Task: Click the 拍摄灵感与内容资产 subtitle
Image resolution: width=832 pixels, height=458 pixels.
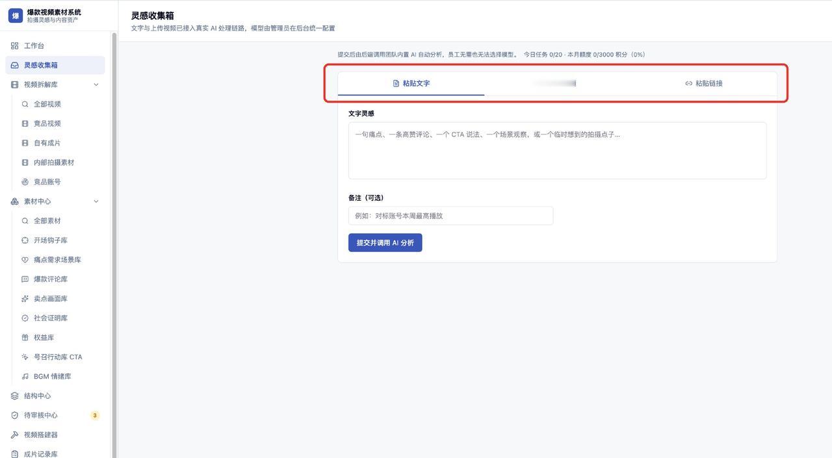Action: coord(52,20)
